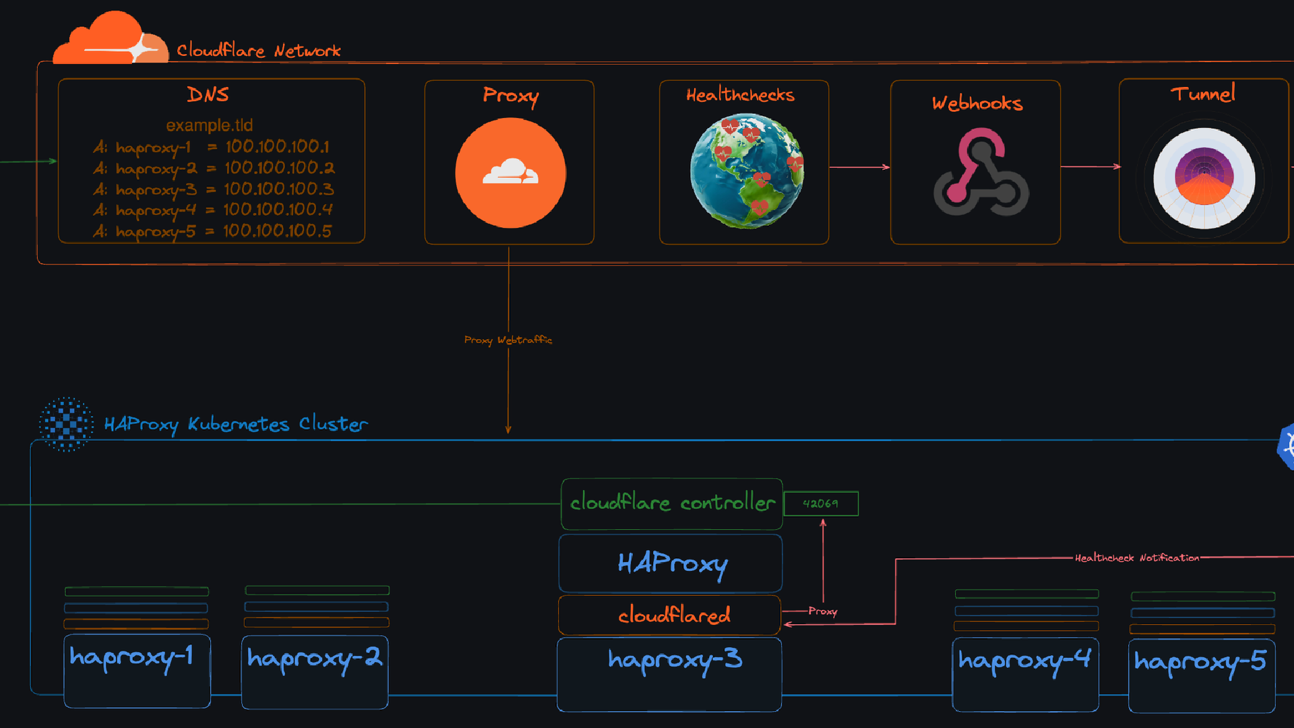1294x728 pixels.
Task: Select the Cloudflare Network section header
Action: tap(259, 50)
